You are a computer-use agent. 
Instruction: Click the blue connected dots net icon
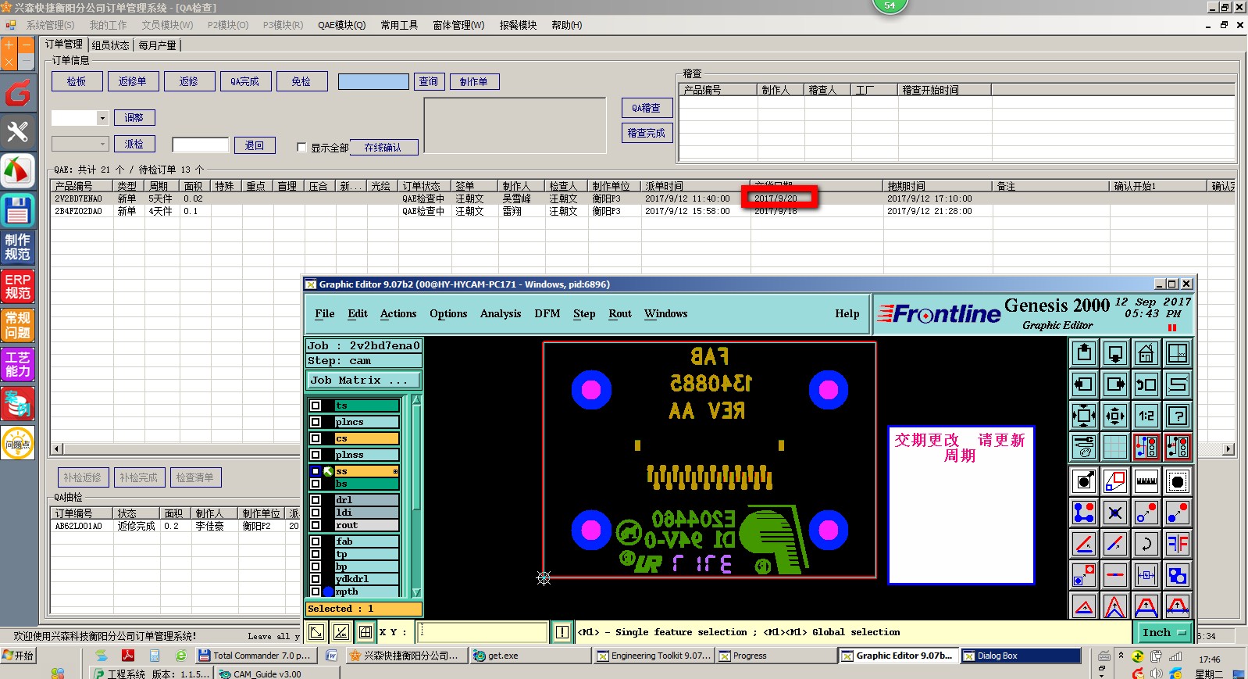(x=1084, y=513)
